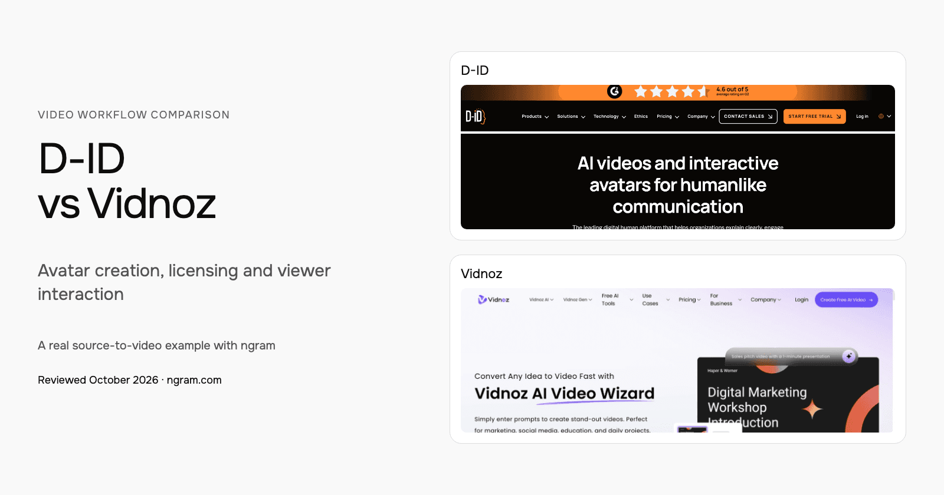Click the 'Simply enter prompts to create' description
Image resolution: width=944 pixels, height=495 pixels.
coord(562,424)
